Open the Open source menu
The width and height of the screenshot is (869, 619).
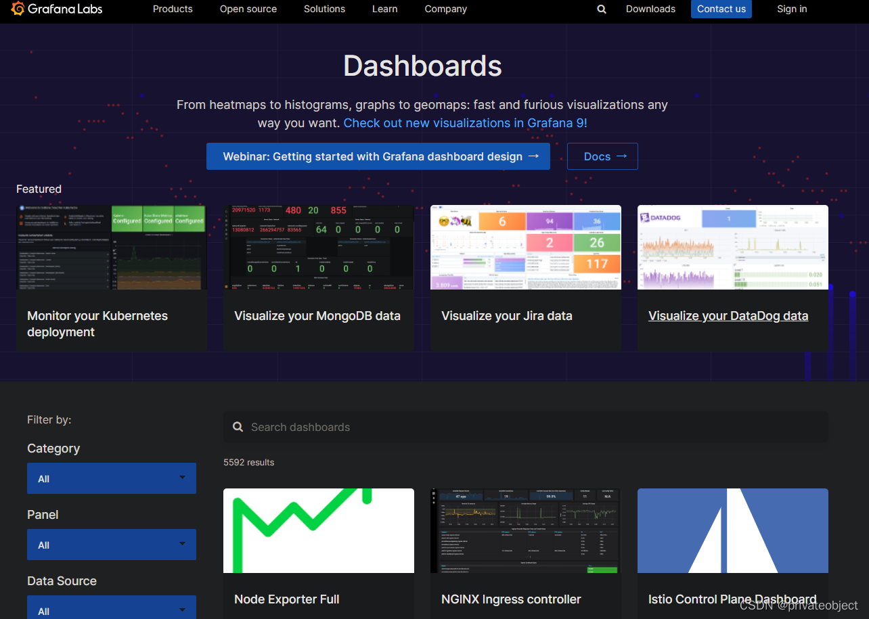tap(248, 9)
